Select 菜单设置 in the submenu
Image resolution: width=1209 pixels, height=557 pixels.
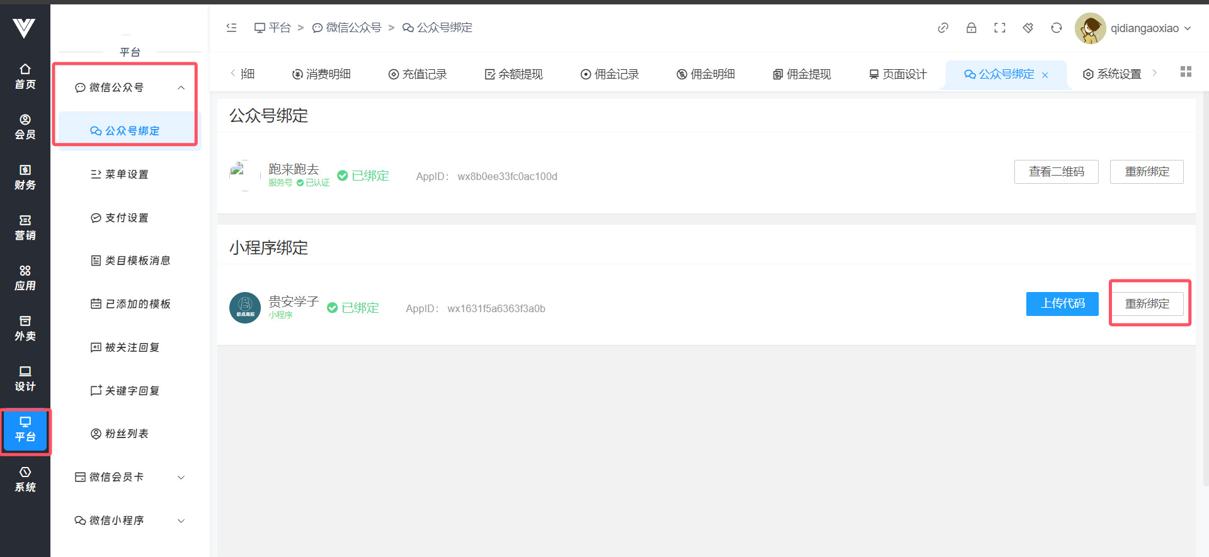[x=126, y=174]
